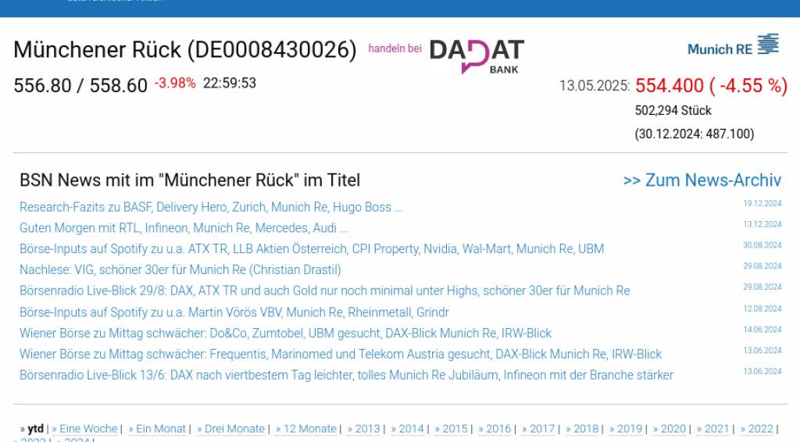This screenshot has width=800, height=442.
Task: Open Börsenradio Live-Blick 29/8 article
Action: [324, 291]
